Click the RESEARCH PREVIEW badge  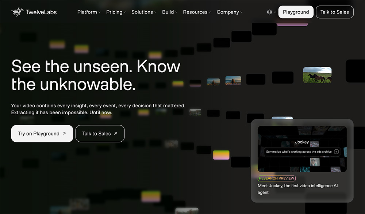click(277, 178)
